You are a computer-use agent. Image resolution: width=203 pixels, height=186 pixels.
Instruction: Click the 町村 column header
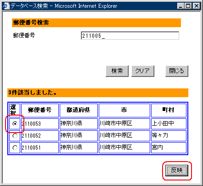point(169,110)
